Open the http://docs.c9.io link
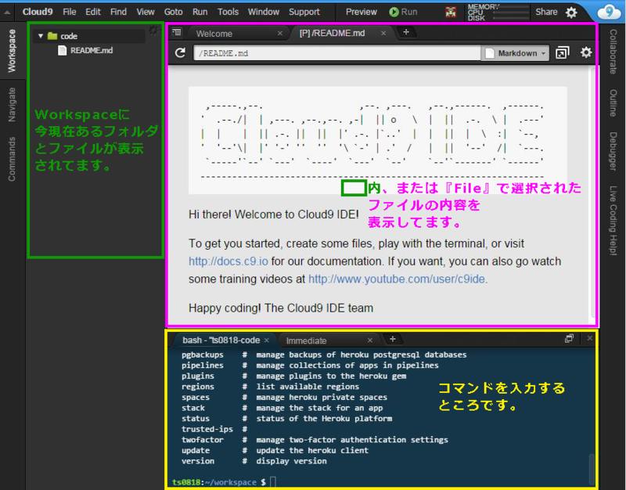Image resolution: width=626 pixels, height=490 pixels. click(228, 261)
